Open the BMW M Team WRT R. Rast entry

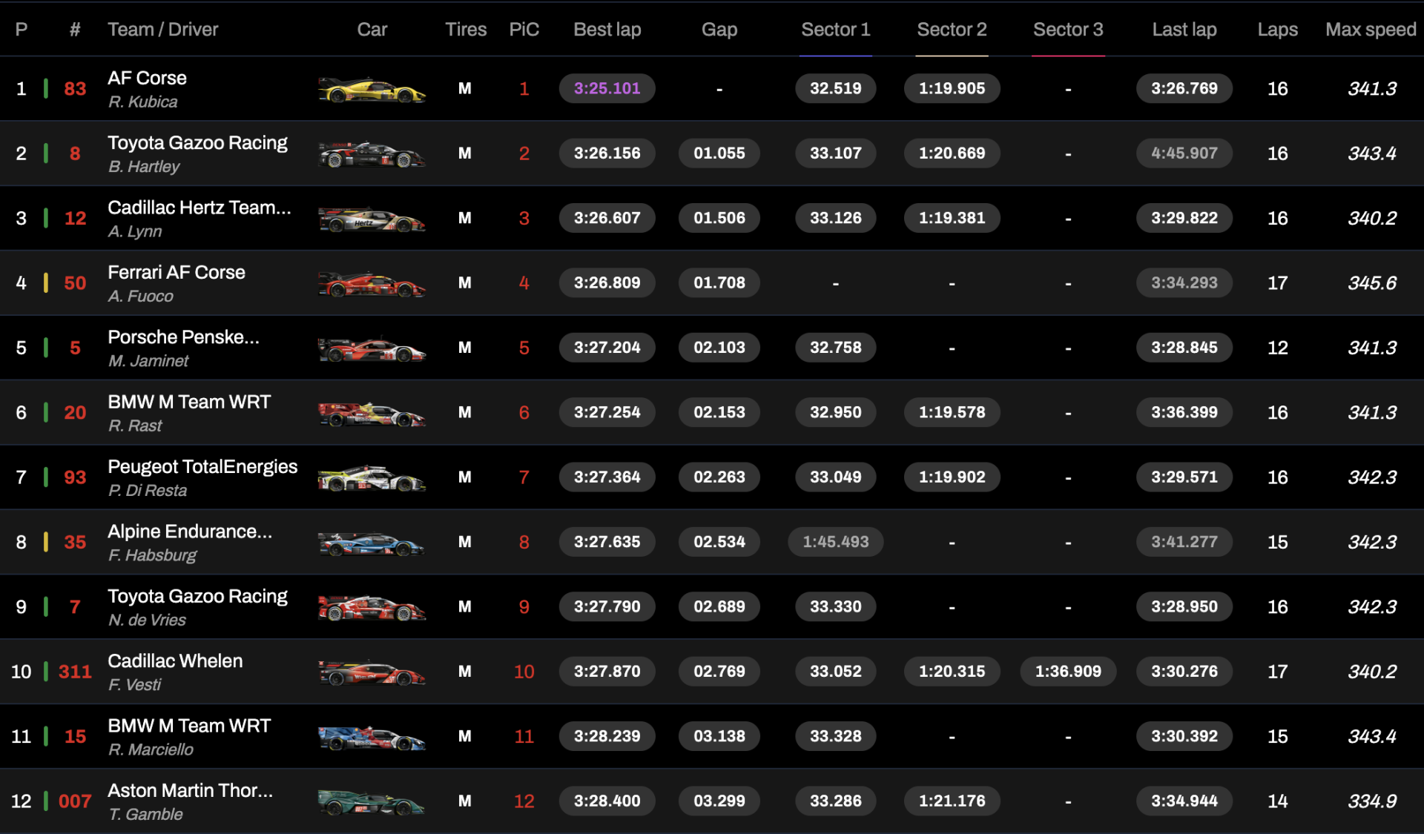point(189,413)
